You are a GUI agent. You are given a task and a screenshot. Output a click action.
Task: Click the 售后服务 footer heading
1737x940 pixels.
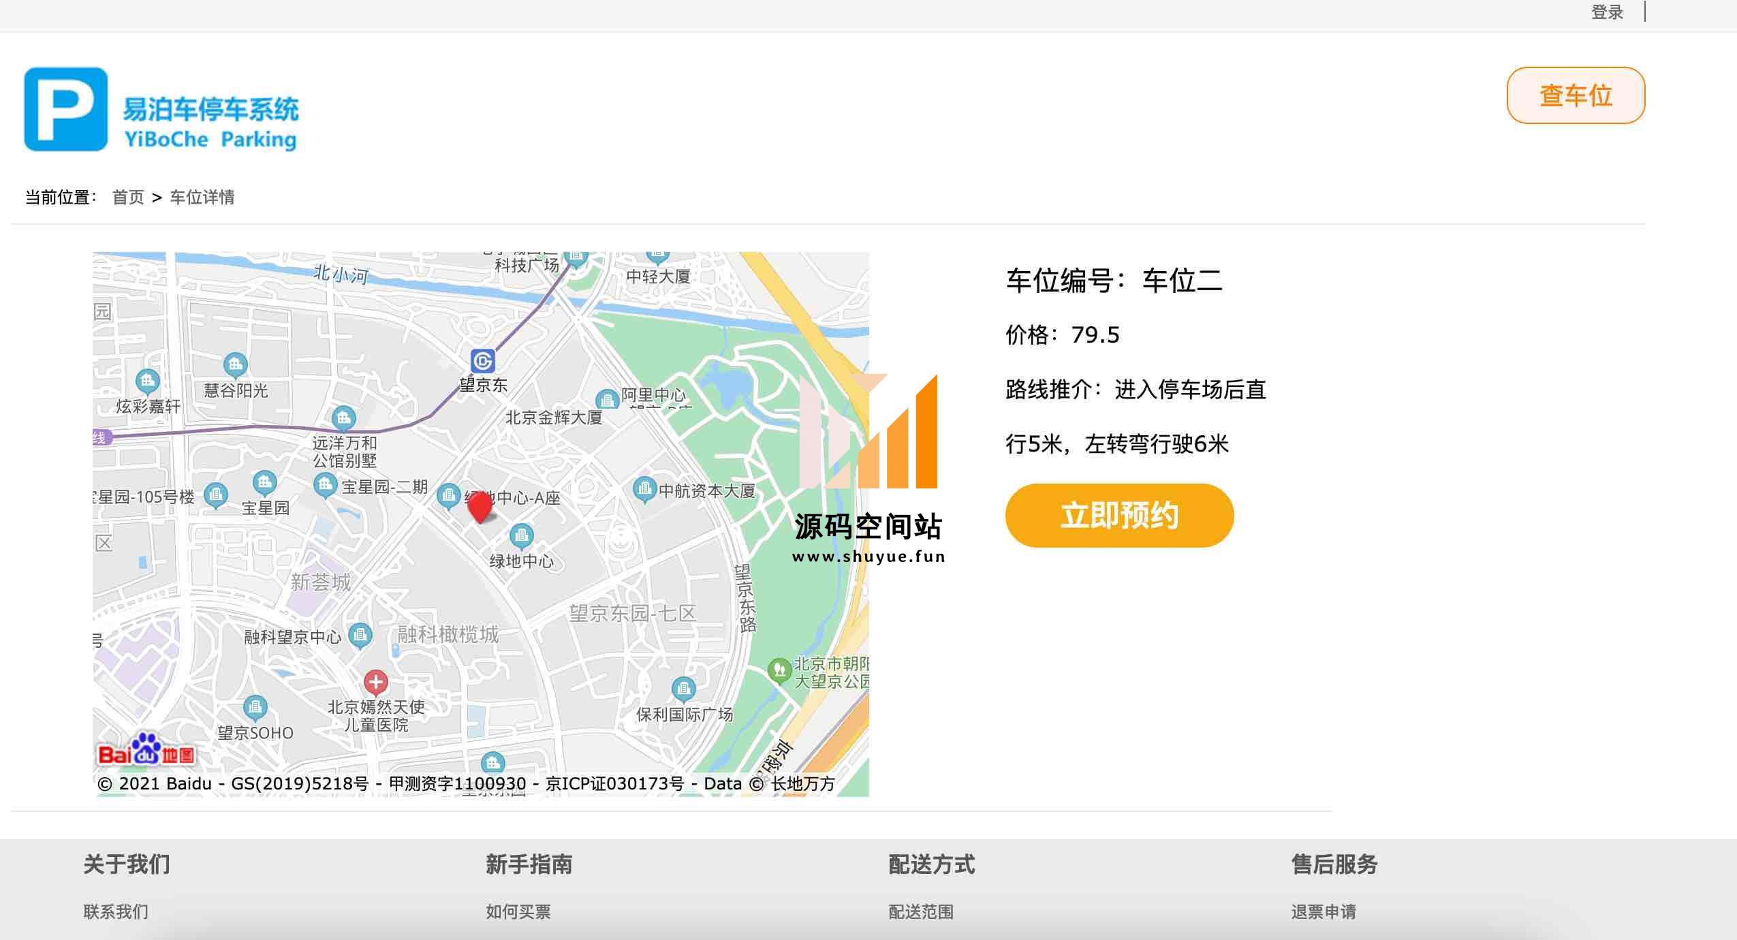pyautogui.click(x=1334, y=864)
